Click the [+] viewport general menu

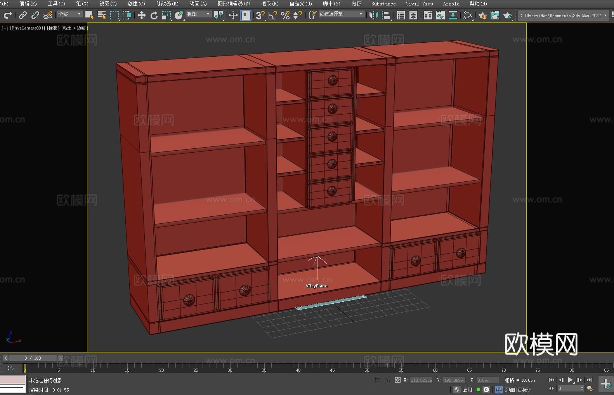pos(5,28)
